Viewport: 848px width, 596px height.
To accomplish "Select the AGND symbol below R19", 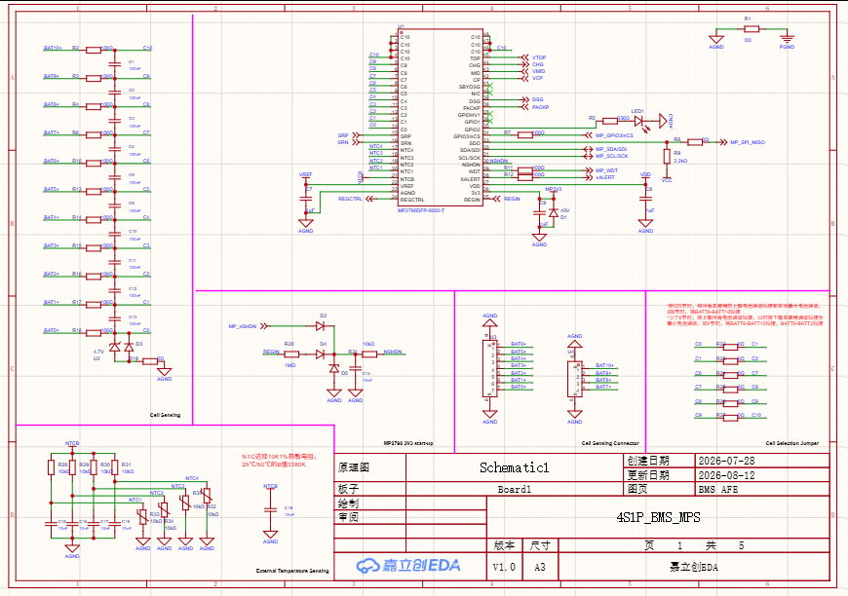I will [164, 373].
